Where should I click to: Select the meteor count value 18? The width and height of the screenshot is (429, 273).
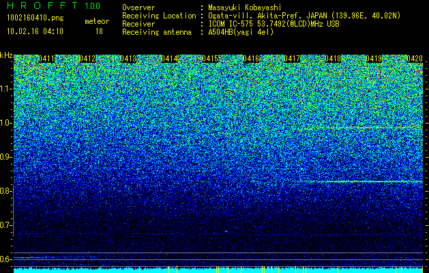pos(99,31)
